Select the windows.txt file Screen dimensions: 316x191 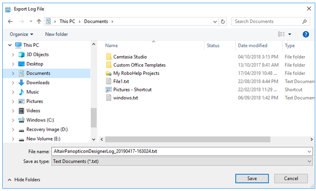pos(125,98)
